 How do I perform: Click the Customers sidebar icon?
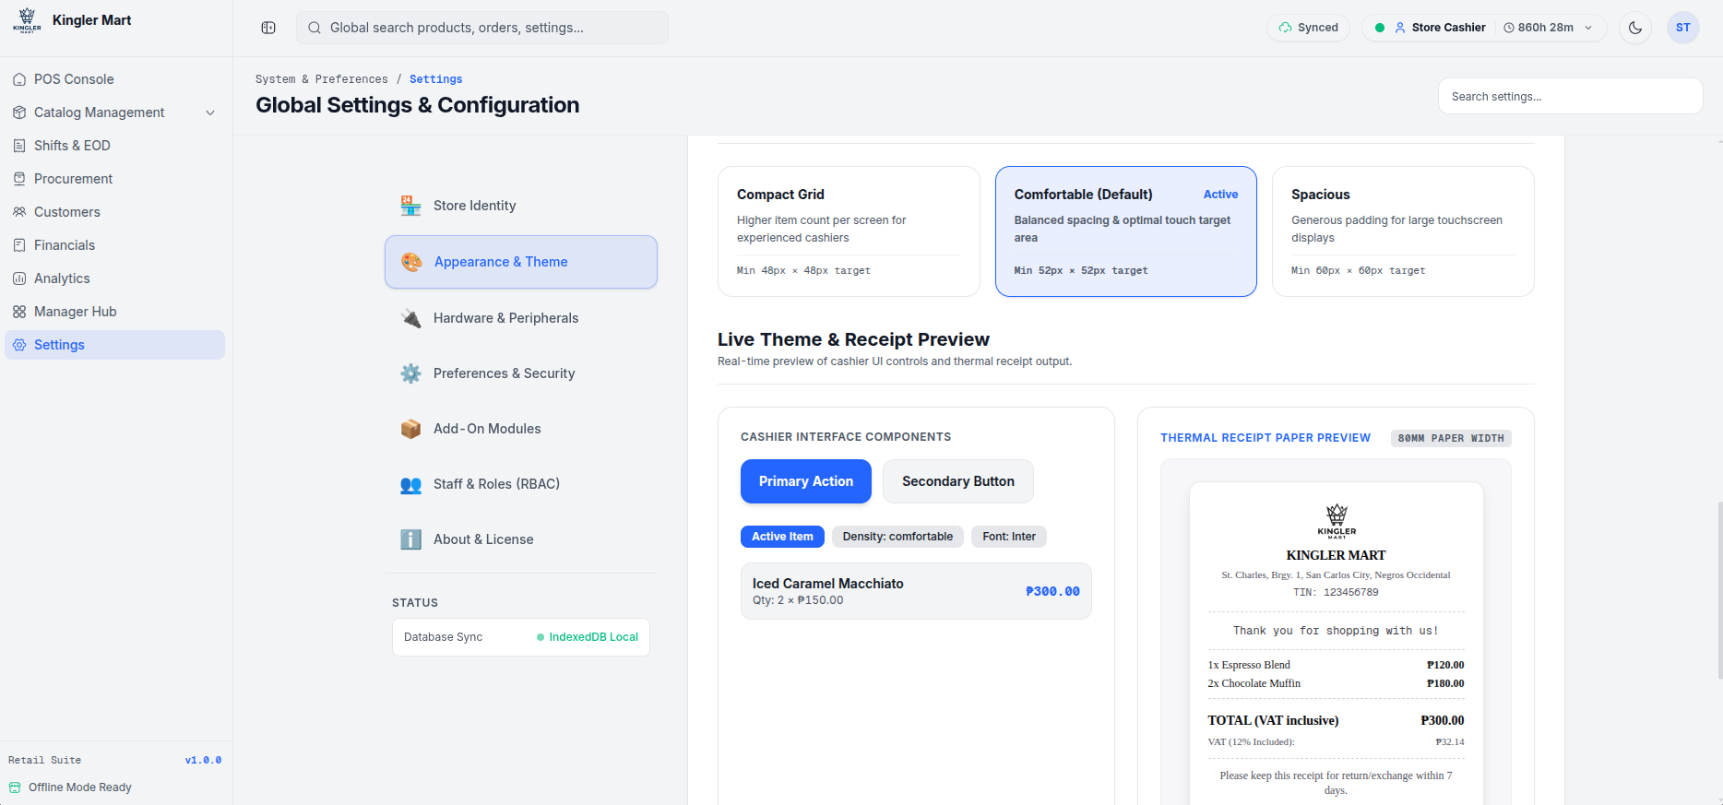(x=19, y=212)
